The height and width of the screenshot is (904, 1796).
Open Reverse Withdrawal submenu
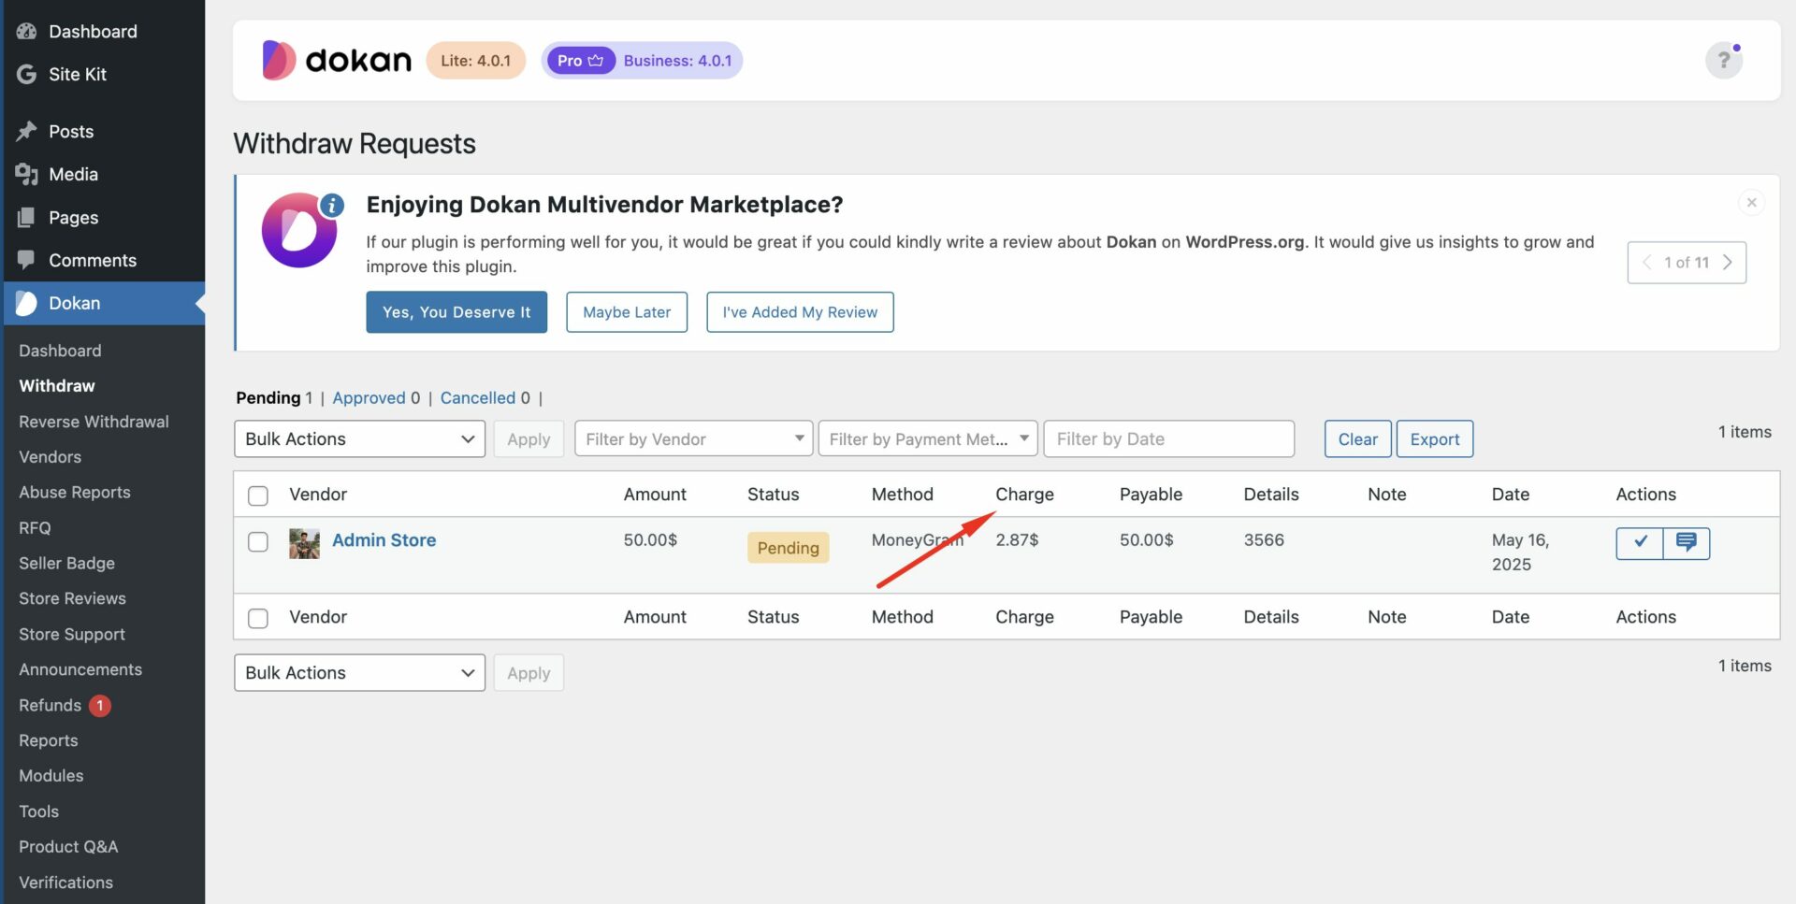(x=94, y=422)
